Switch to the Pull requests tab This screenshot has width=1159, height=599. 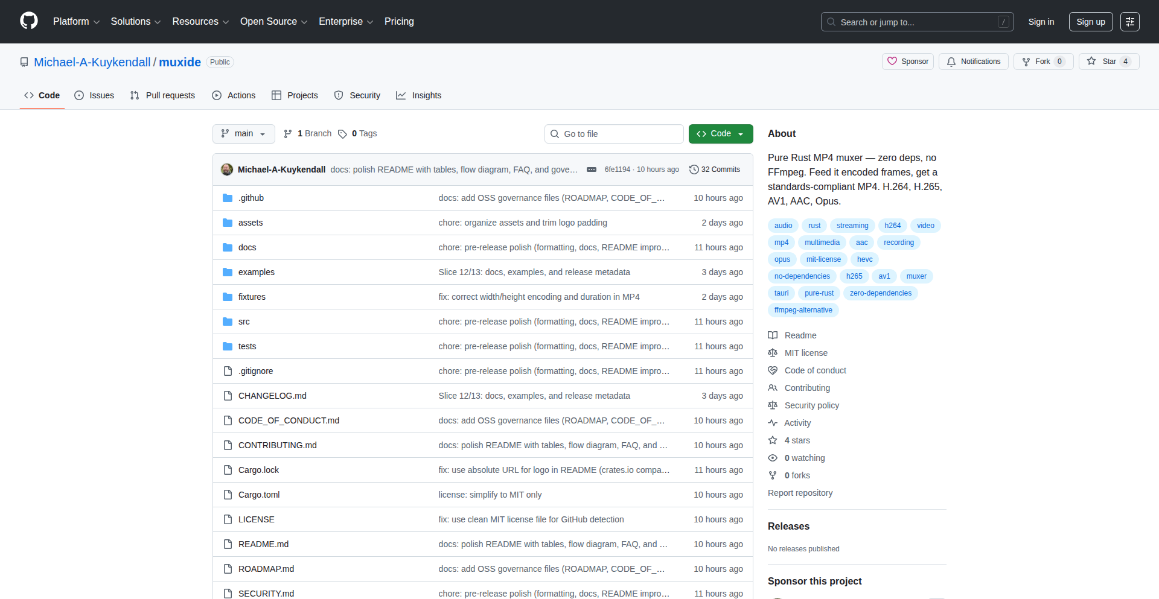(162, 95)
